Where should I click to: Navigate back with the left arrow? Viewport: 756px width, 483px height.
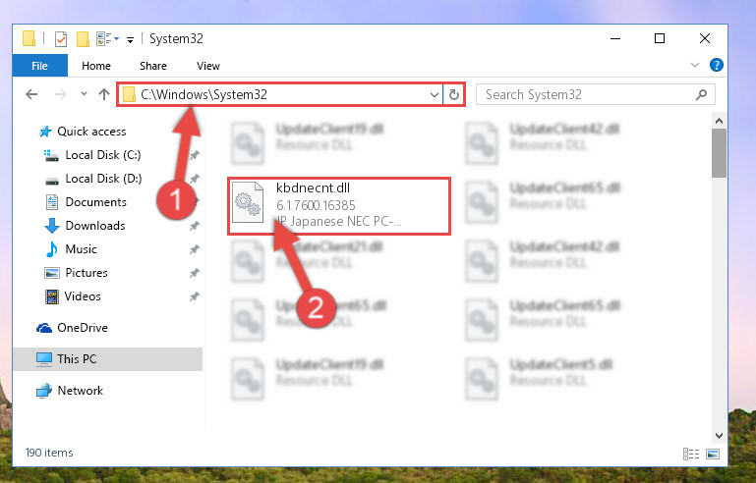click(31, 94)
